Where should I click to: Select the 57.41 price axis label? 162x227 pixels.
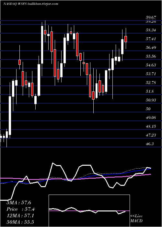[151, 39]
